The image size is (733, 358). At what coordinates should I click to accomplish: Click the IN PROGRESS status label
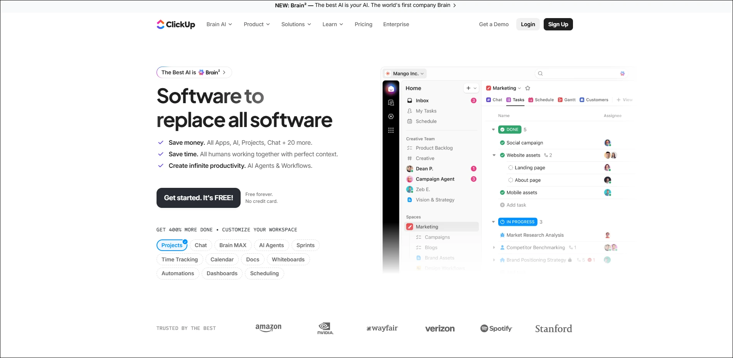point(517,222)
